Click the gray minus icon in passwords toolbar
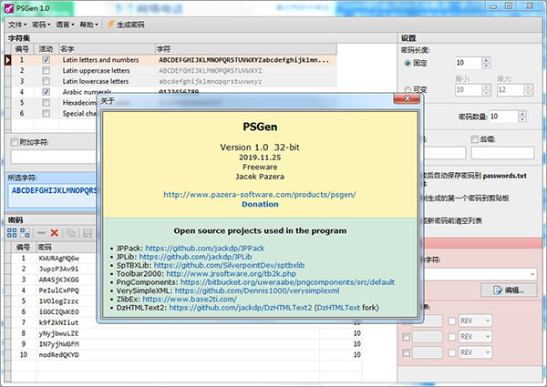 coord(41,233)
